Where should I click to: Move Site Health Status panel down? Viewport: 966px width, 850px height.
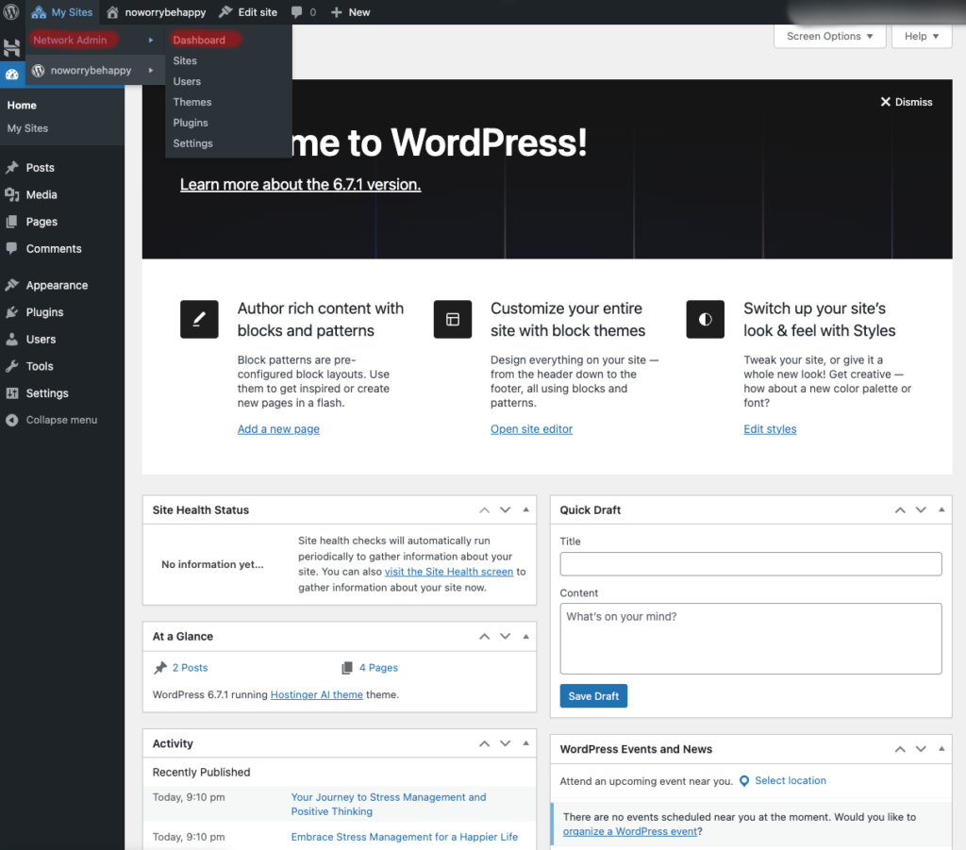[x=506, y=509]
